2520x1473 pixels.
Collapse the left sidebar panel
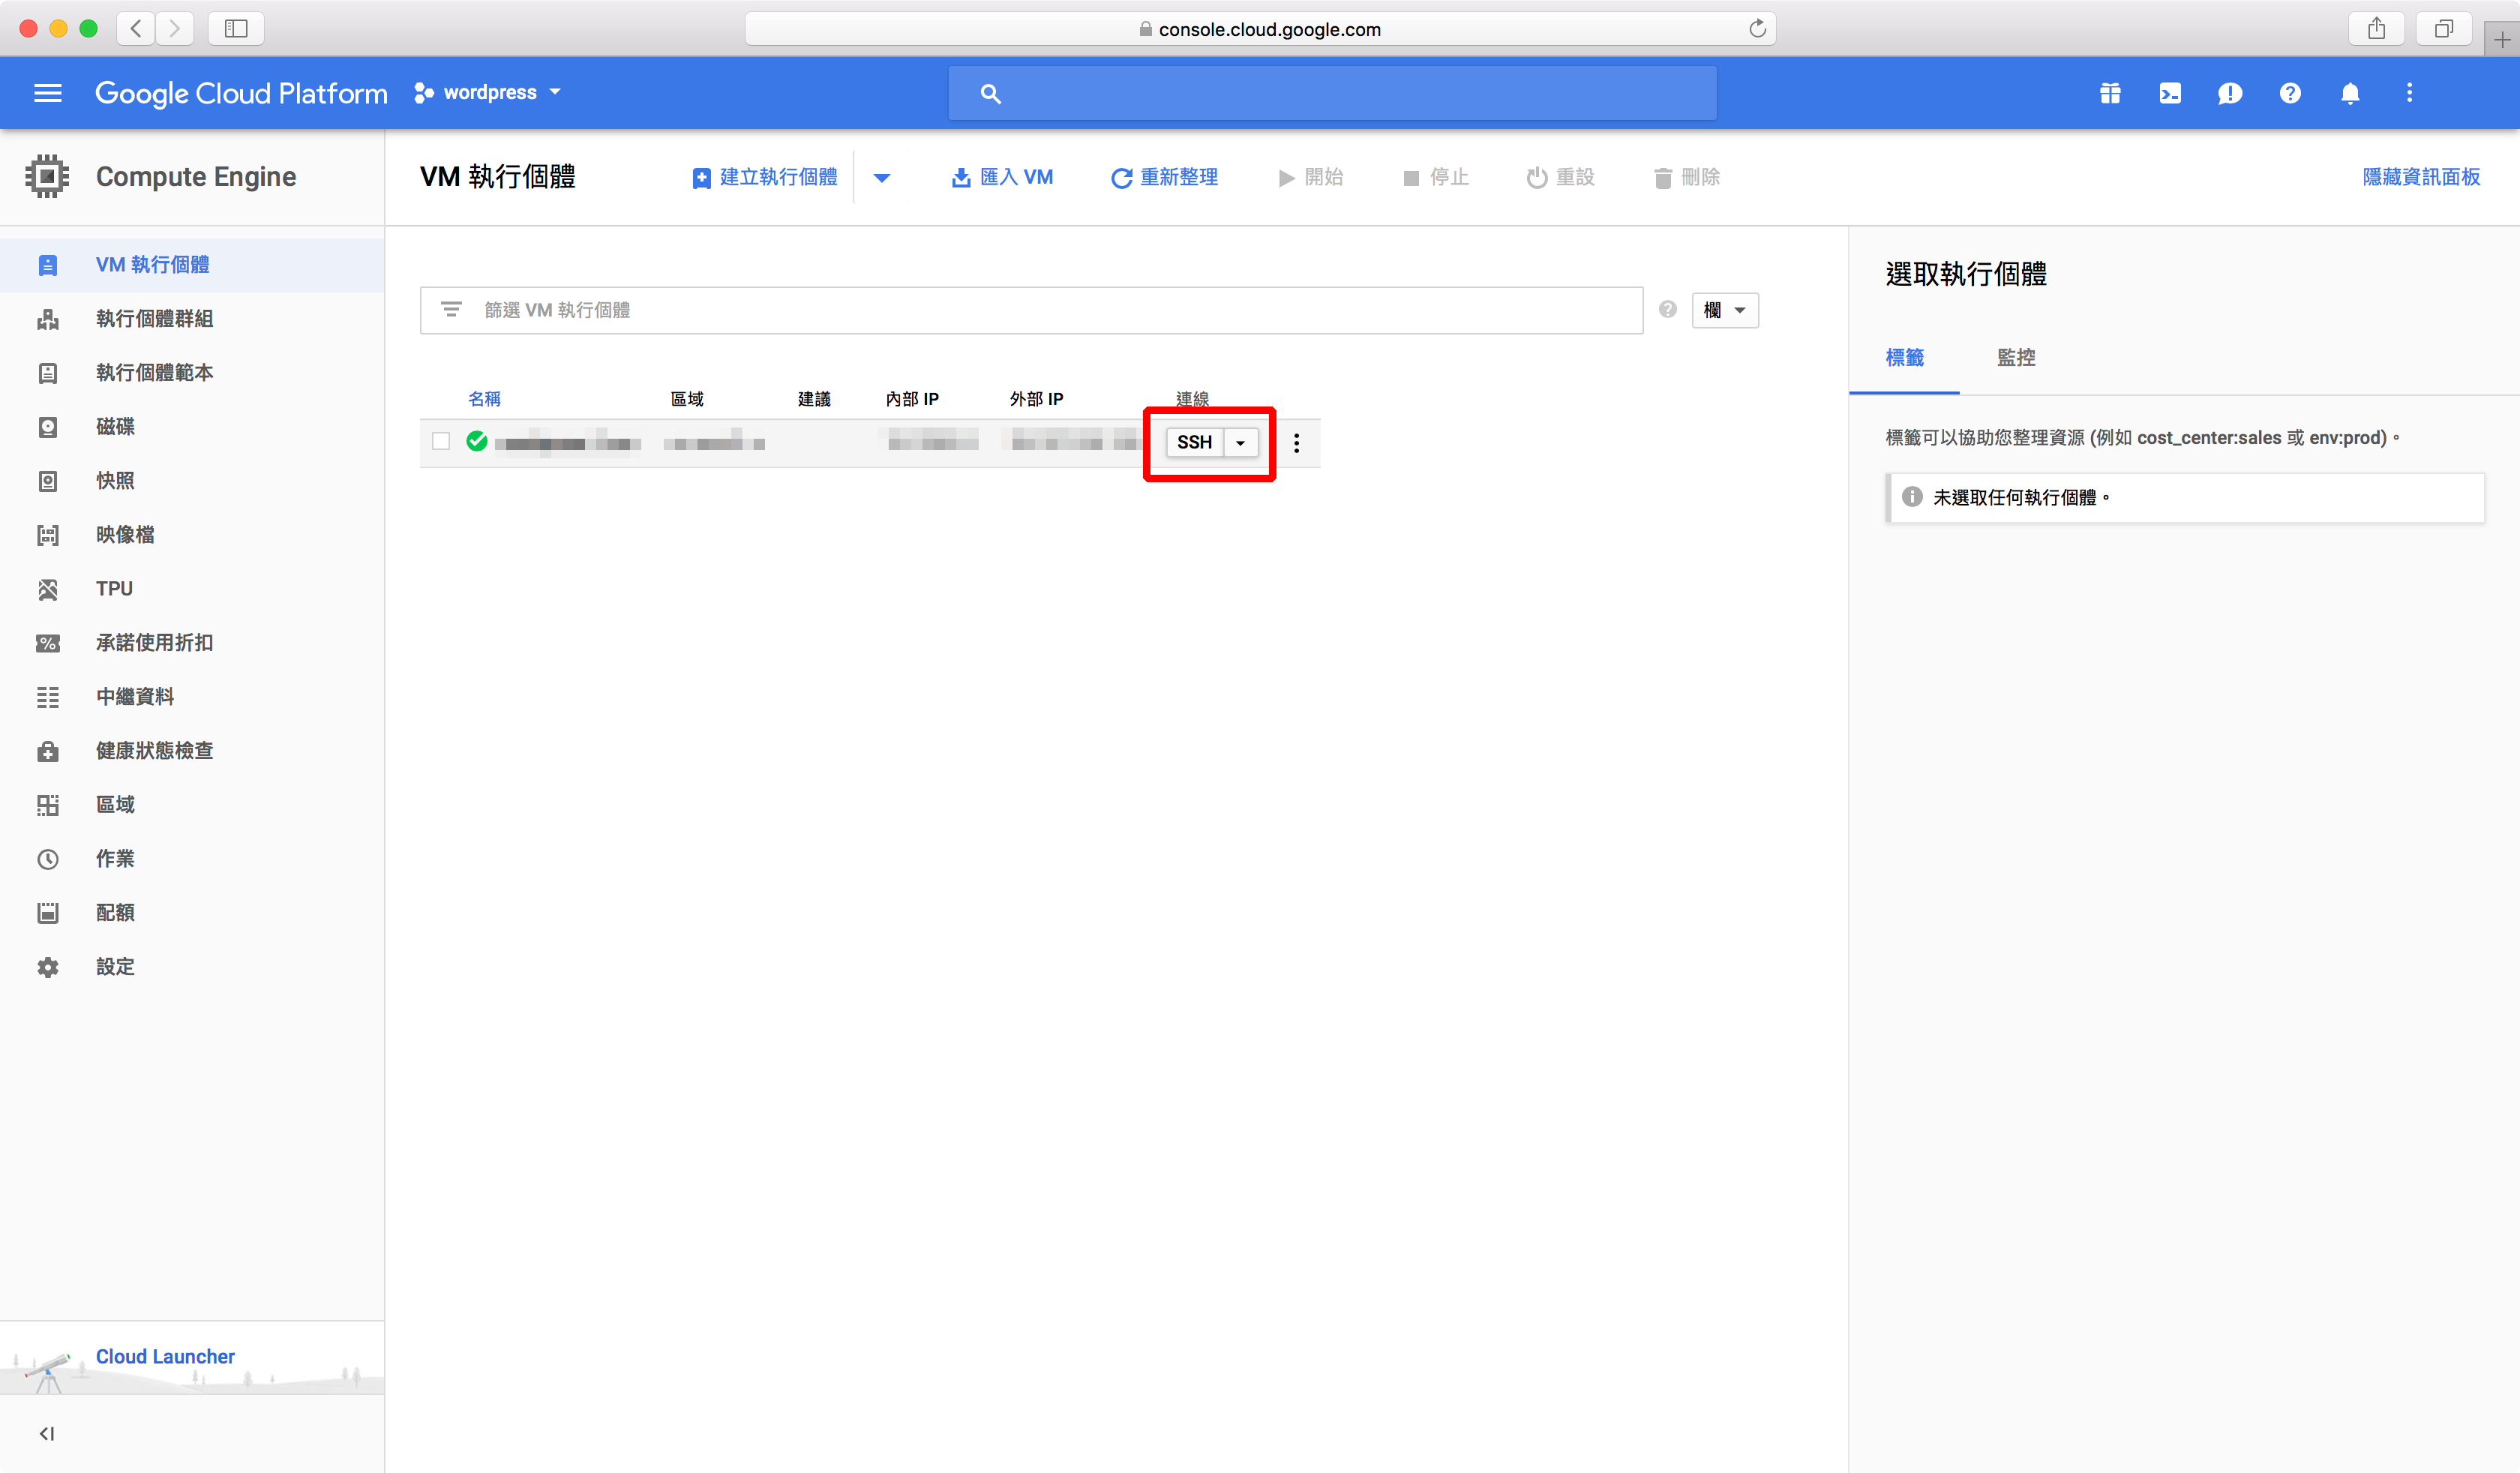point(47,1433)
